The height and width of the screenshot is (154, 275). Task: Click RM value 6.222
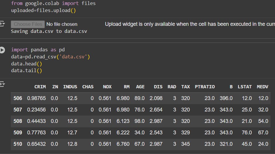tap(123, 133)
